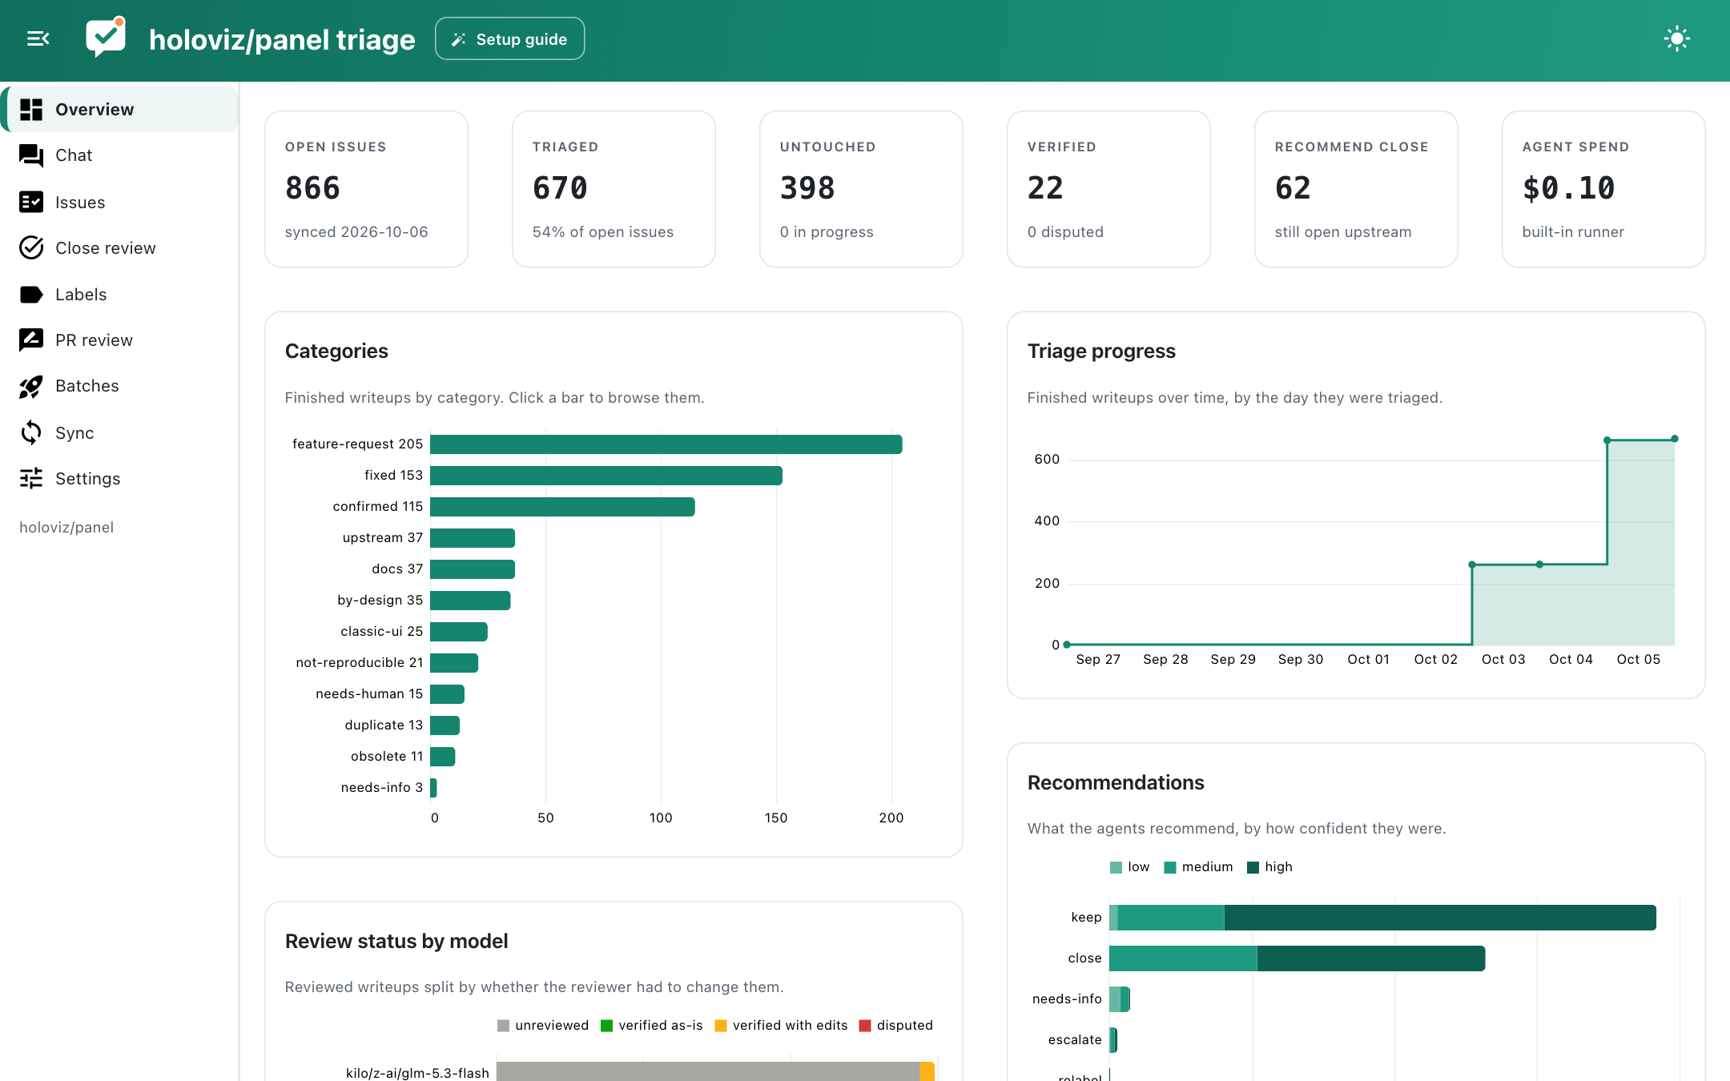The height and width of the screenshot is (1081, 1730).
Task: Open the Chat page
Action: pyautogui.click(x=119, y=155)
